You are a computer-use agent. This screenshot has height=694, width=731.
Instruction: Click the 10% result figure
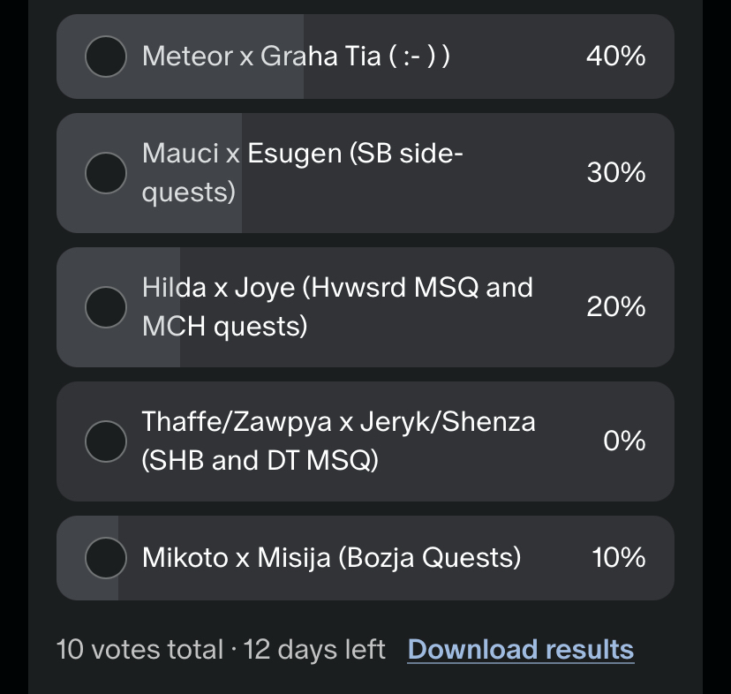click(618, 558)
